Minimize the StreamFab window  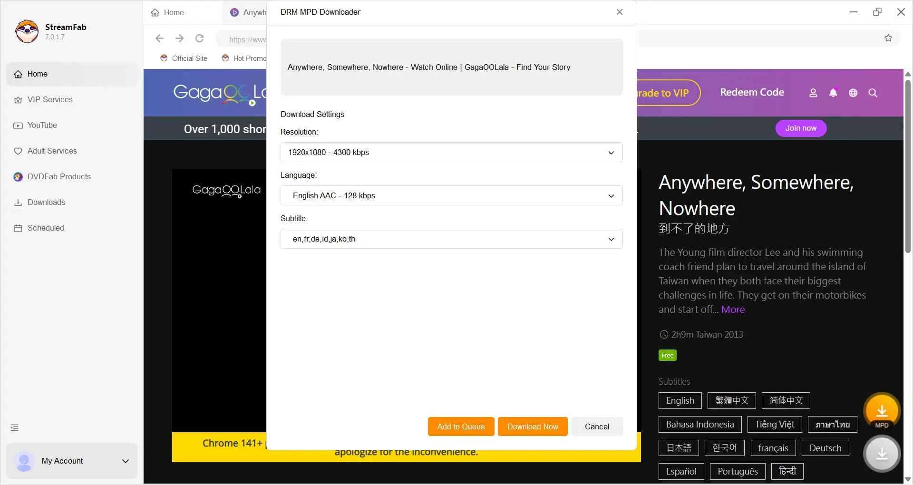[x=854, y=12]
